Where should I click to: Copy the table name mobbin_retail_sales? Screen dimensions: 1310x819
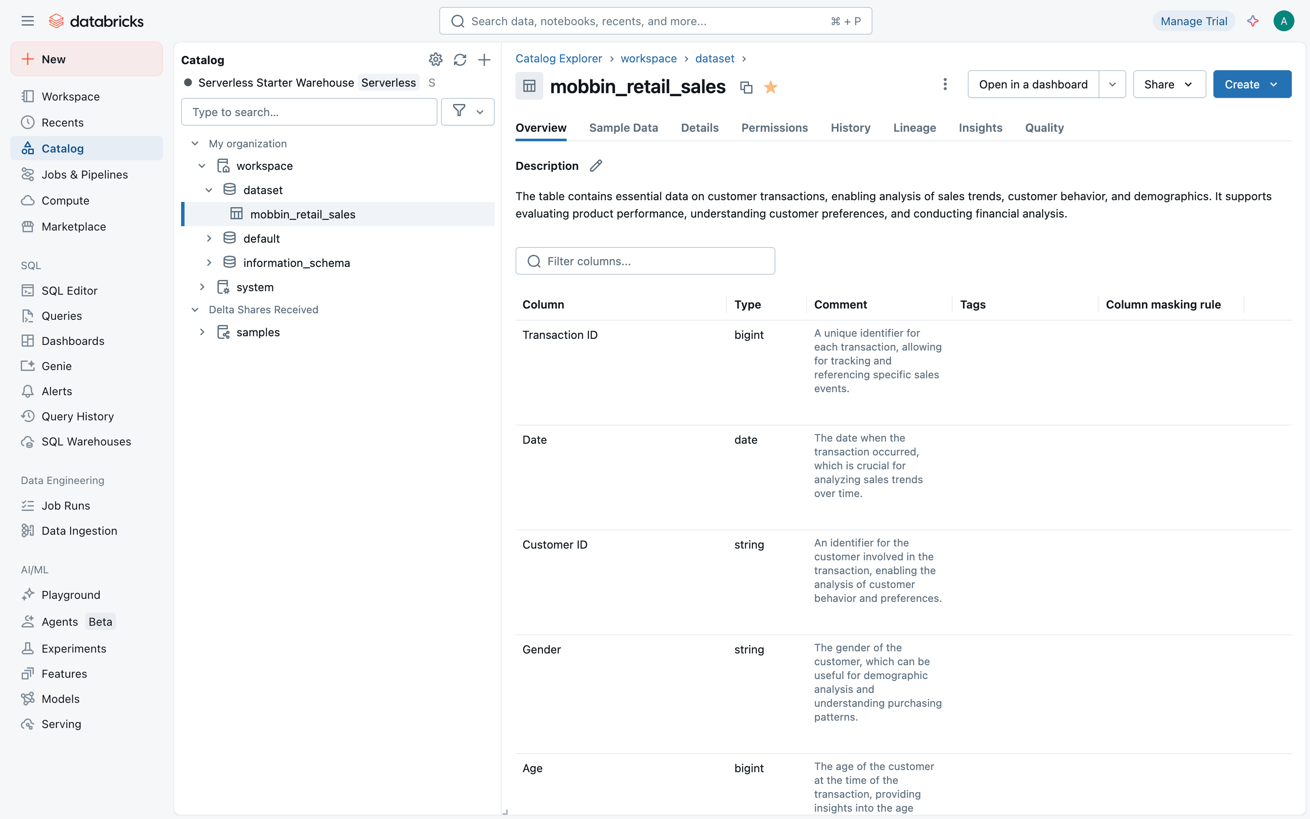[746, 87]
